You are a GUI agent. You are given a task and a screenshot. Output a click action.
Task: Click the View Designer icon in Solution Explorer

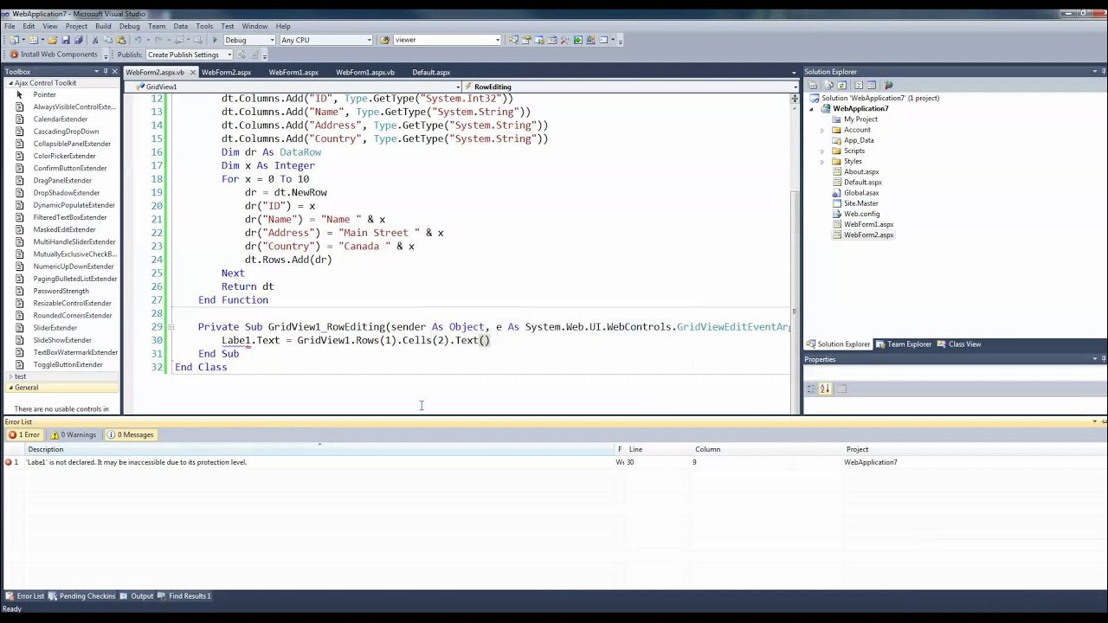tap(872, 85)
